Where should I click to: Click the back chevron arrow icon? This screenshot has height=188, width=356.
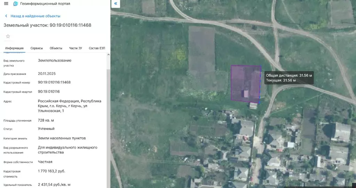[6, 16]
